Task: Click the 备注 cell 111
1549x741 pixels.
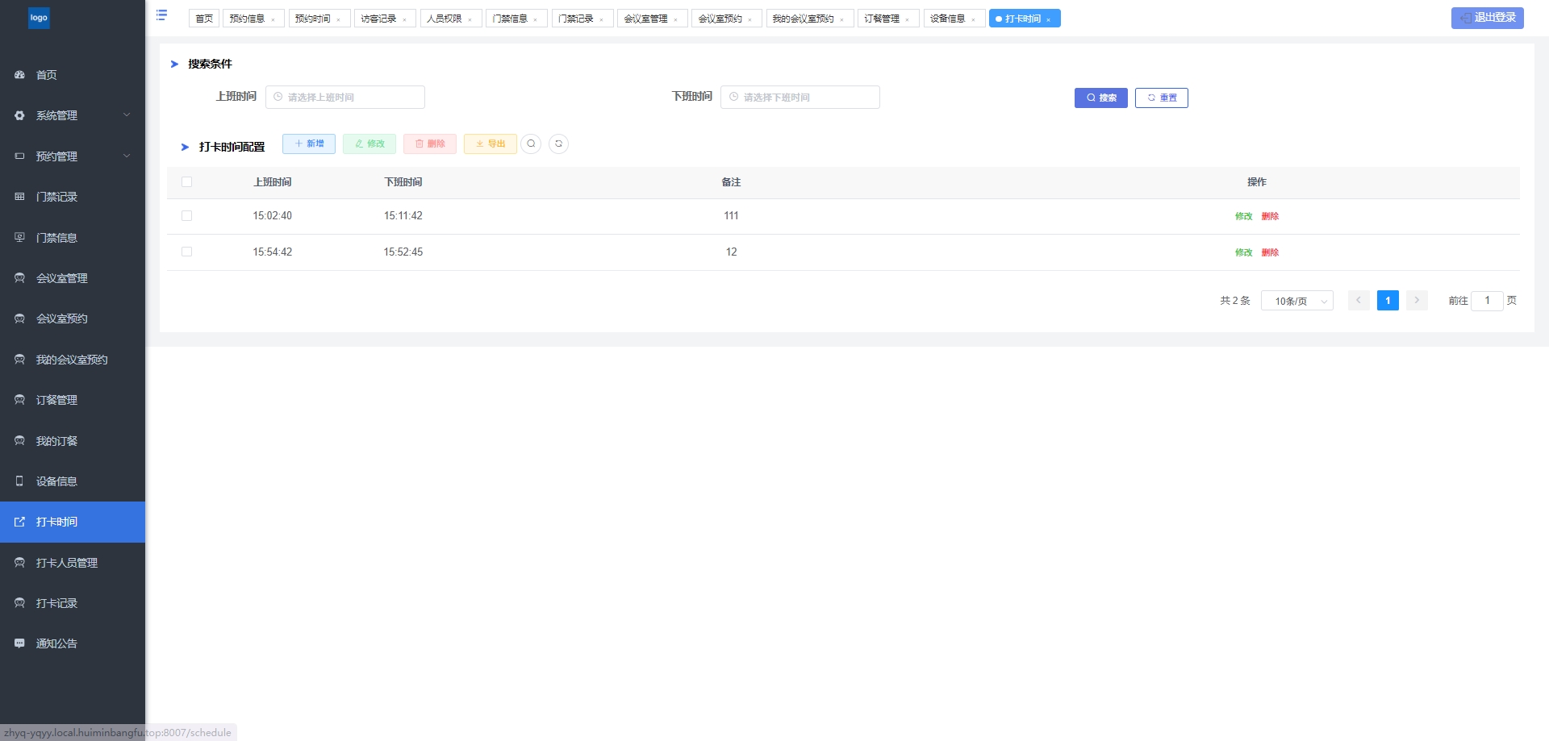Action: pos(731,216)
